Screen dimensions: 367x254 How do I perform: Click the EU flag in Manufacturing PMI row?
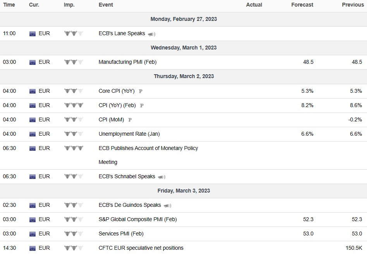point(33,62)
